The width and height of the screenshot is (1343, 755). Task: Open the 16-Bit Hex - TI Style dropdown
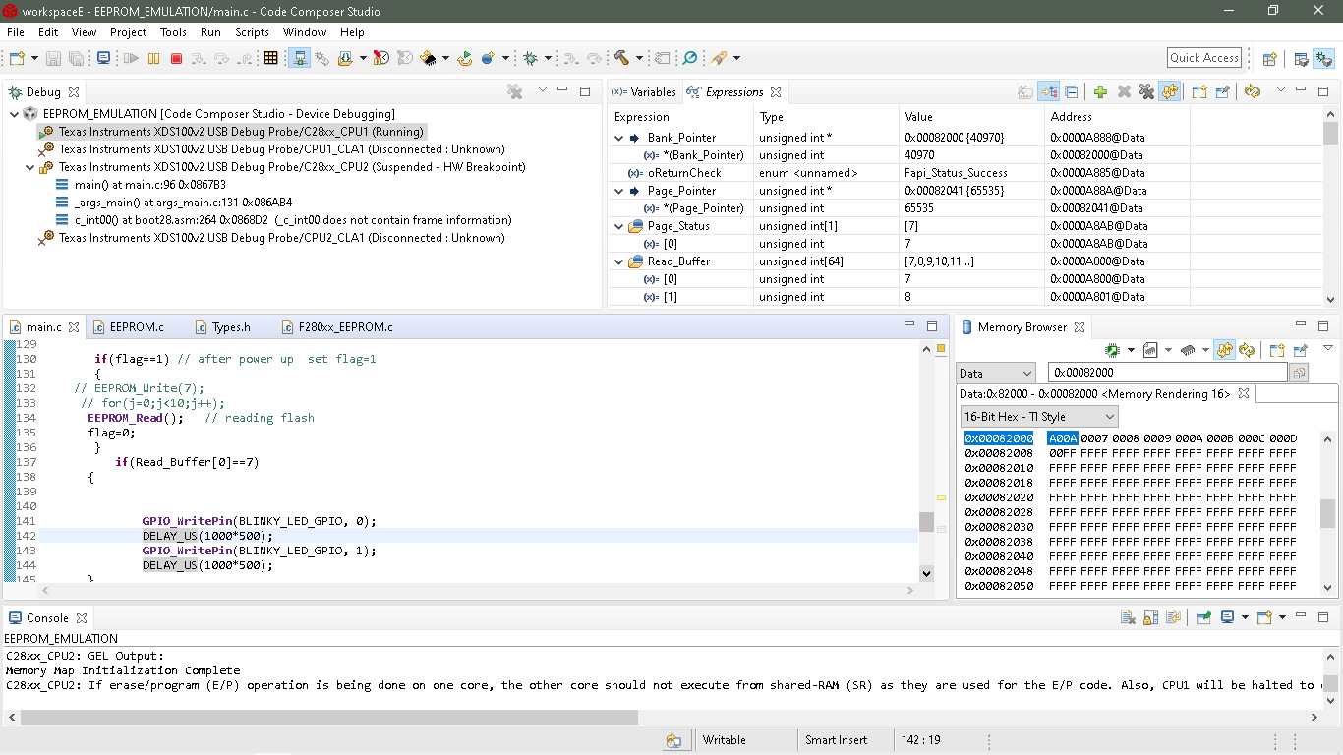(1112, 416)
